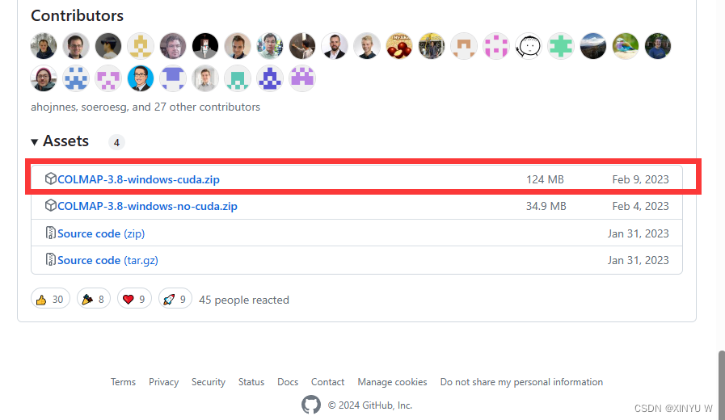Click the first contributor avatar thumbnail
Screen dimensions: 725x420
click(44, 46)
